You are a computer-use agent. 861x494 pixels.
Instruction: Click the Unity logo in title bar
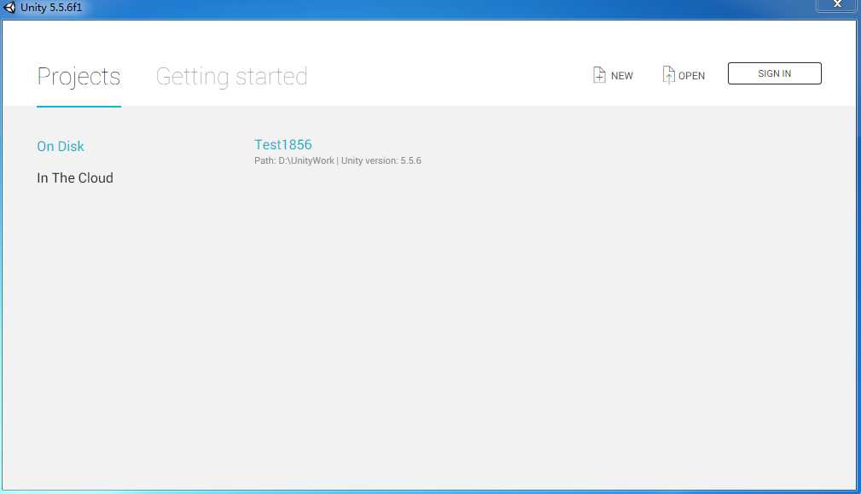[x=9, y=7]
